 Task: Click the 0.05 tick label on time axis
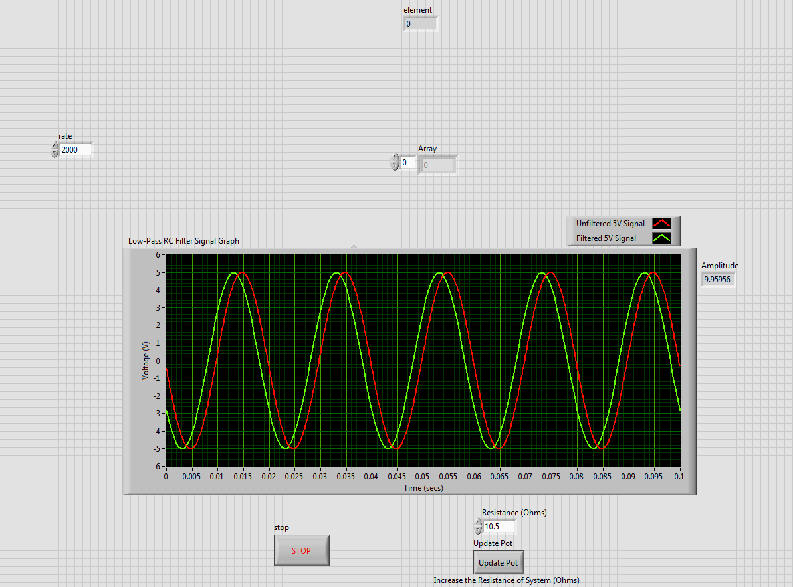422,476
